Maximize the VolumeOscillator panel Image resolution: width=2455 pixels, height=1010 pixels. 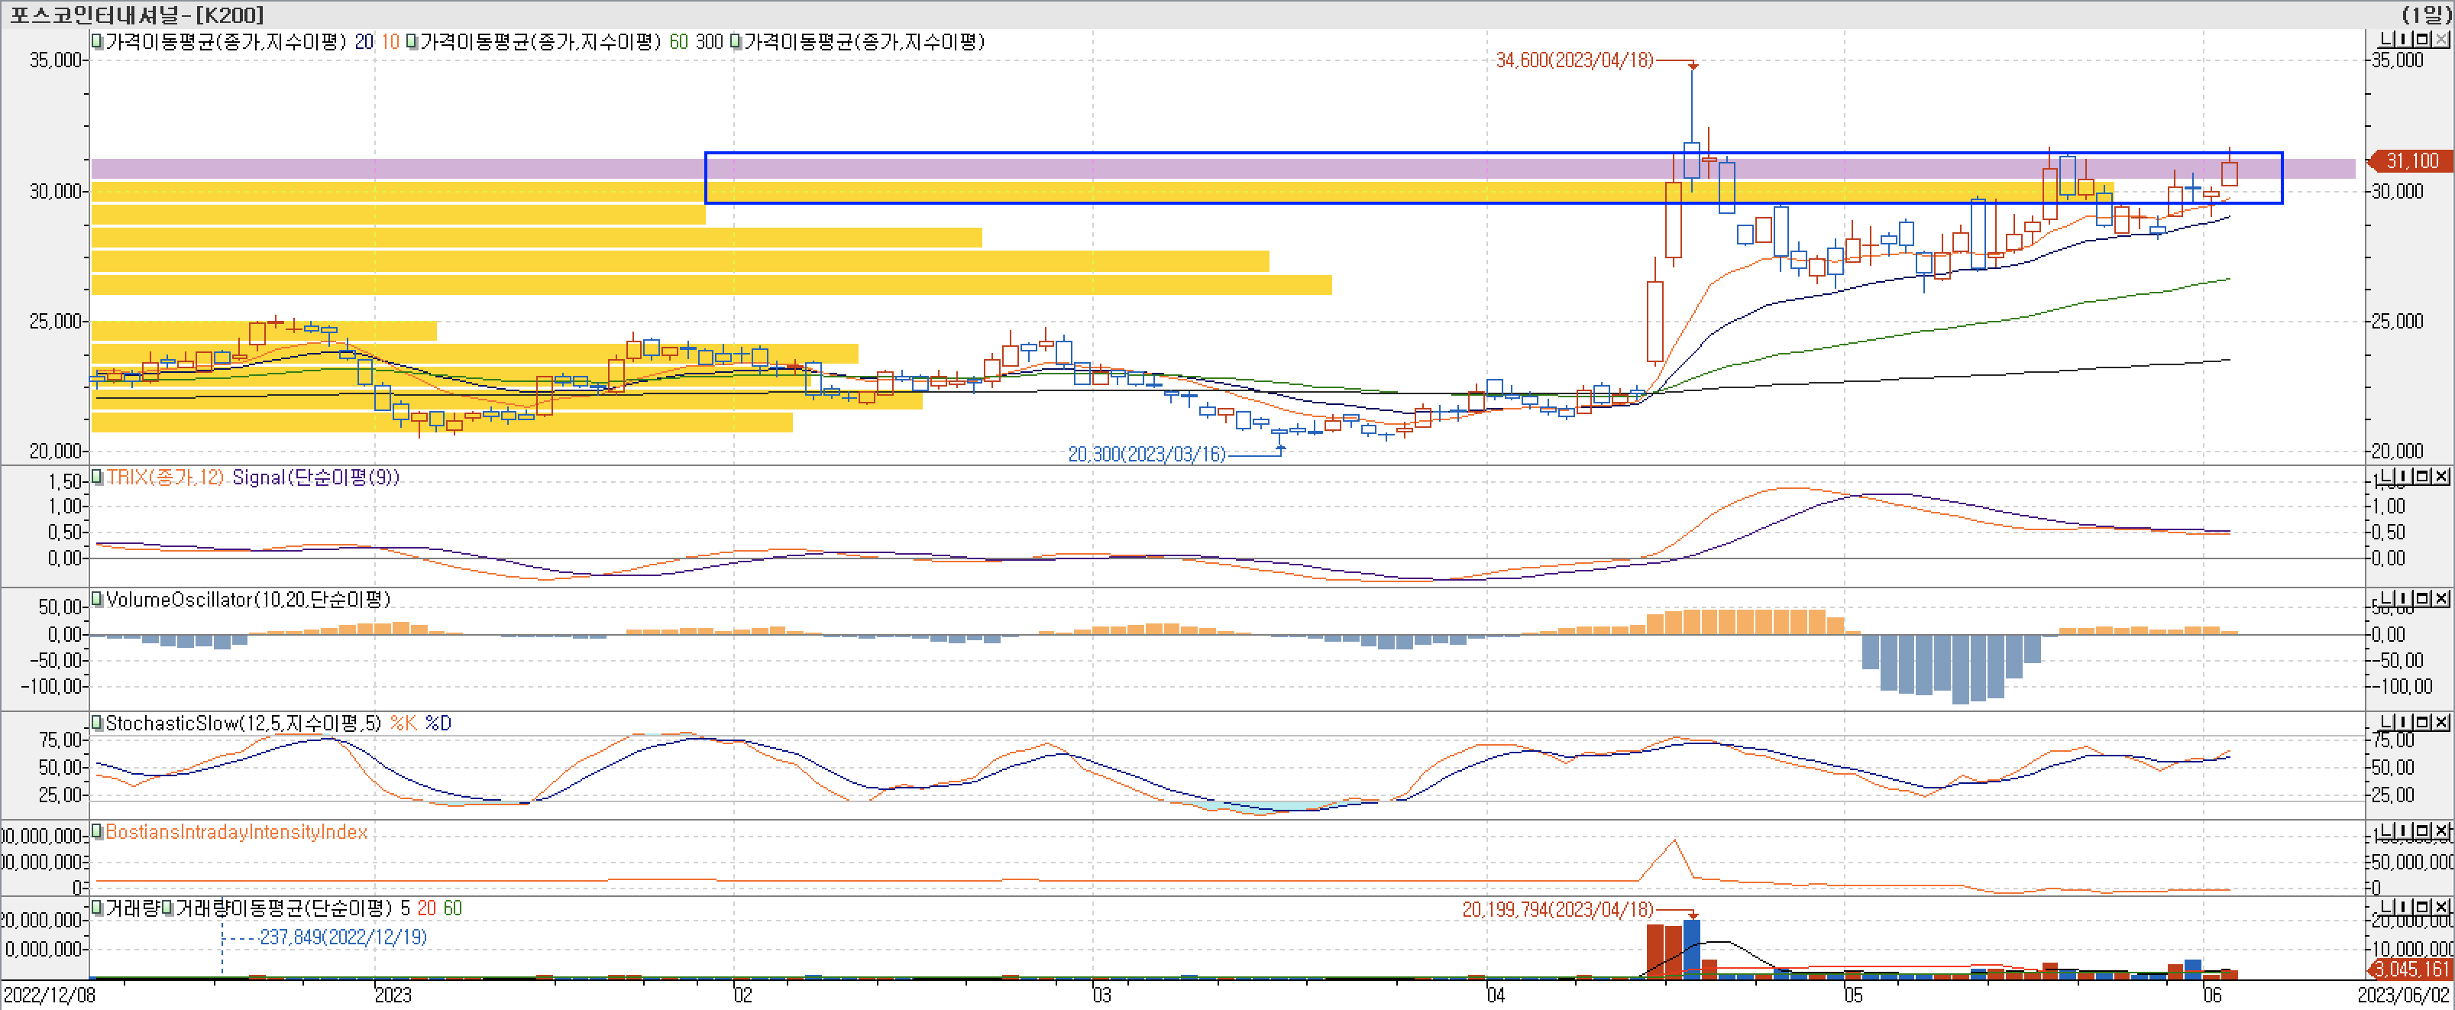[x=2421, y=598]
